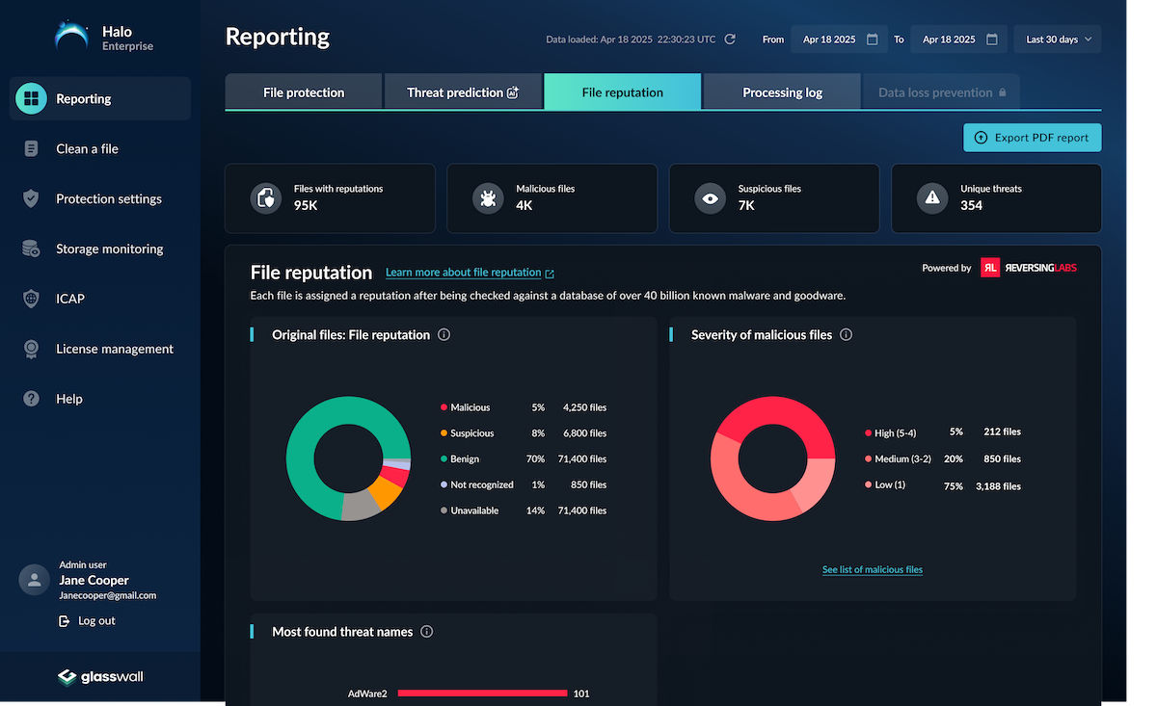Click the Unique threats 354 value
Image resolution: width=1157 pixels, height=706 pixels.
coord(971,205)
